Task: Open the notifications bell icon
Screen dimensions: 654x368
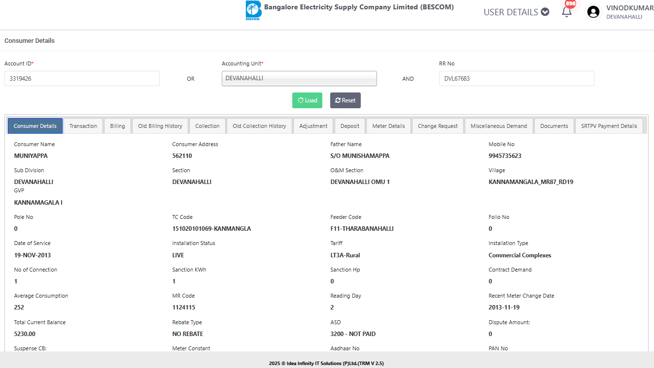Action: point(567,12)
